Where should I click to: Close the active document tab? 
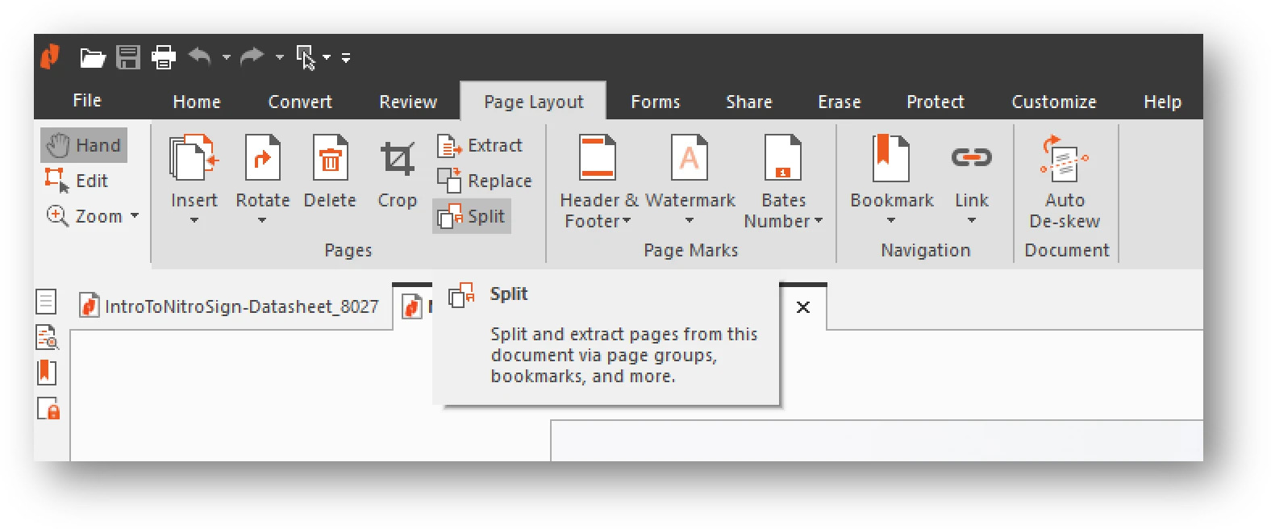click(802, 307)
